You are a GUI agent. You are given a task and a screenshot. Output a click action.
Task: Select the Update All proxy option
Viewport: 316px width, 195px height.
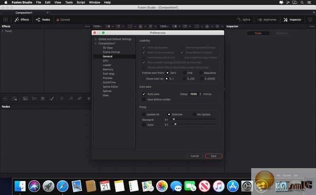(144, 114)
